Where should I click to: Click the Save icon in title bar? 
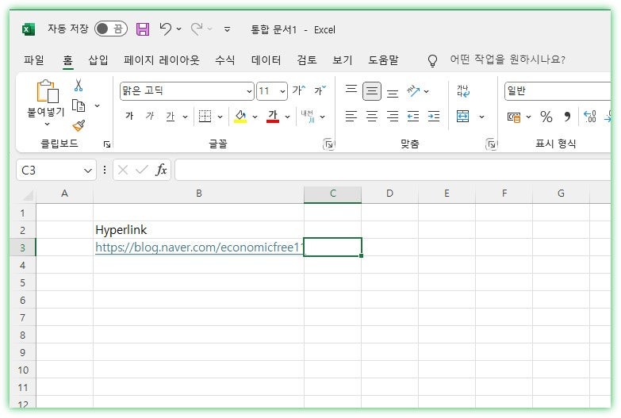[143, 29]
